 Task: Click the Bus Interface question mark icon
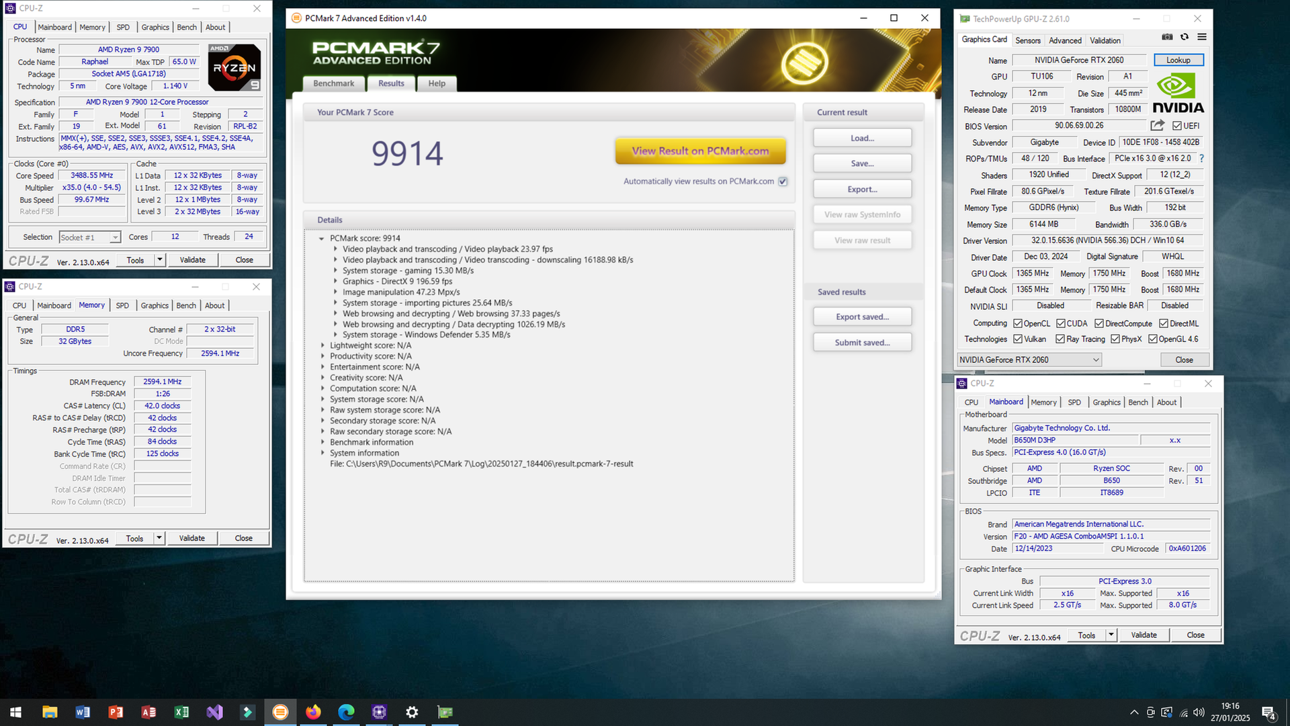click(x=1201, y=159)
